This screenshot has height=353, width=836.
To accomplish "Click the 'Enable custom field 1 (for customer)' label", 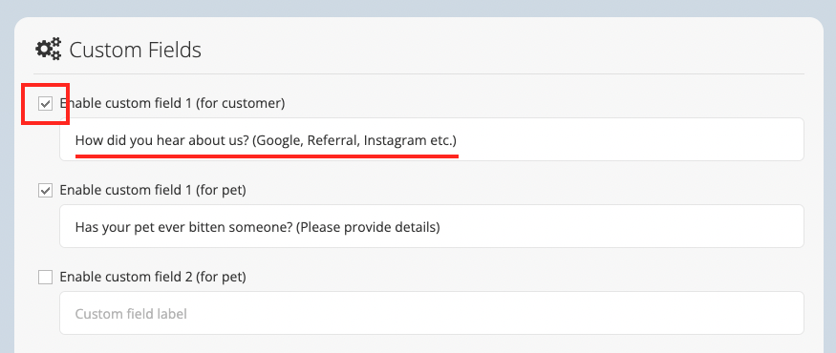I will (172, 103).
